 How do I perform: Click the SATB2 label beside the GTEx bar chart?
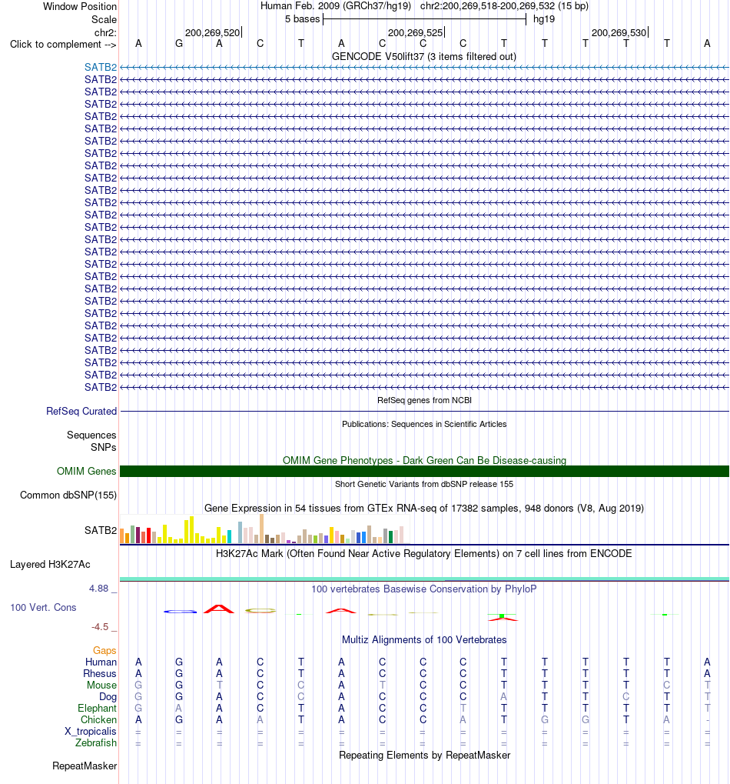pyautogui.click(x=101, y=530)
